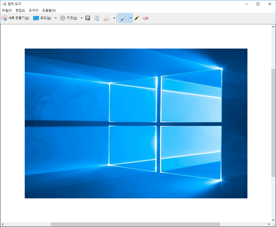Open the 파일(F) menu
Screen dimensions: 276x227
pos(7,10)
